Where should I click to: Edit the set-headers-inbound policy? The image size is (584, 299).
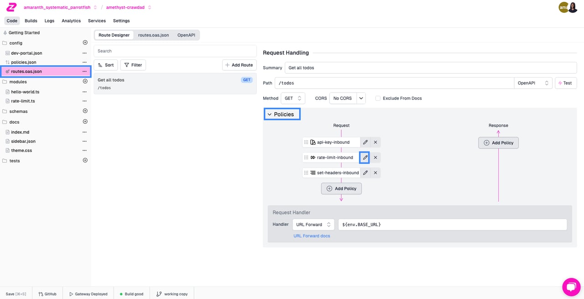coord(365,173)
